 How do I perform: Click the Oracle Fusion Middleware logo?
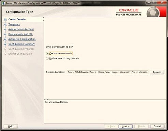pos(129,12)
